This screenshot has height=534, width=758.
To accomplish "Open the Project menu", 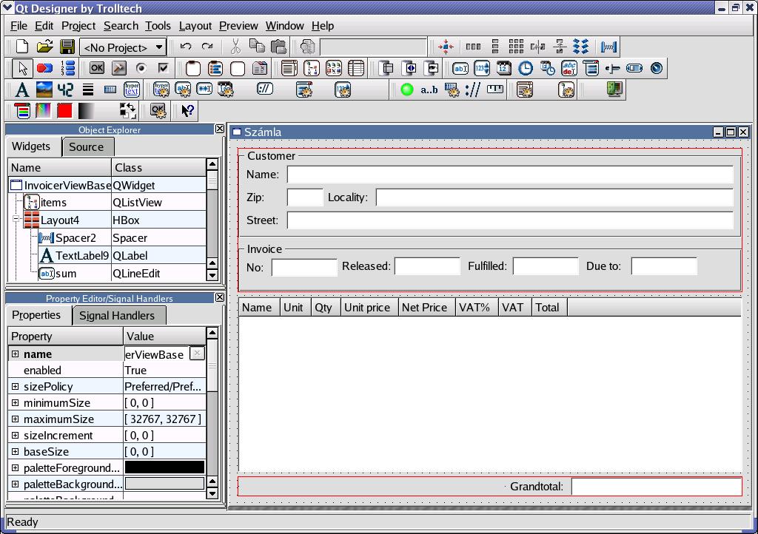I will pos(78,26).
